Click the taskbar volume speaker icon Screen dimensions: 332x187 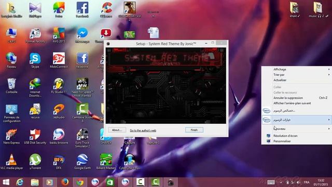[298, 182]
